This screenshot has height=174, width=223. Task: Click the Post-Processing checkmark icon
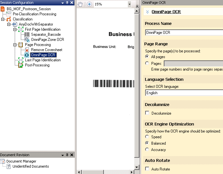click(x=21, y=65)
